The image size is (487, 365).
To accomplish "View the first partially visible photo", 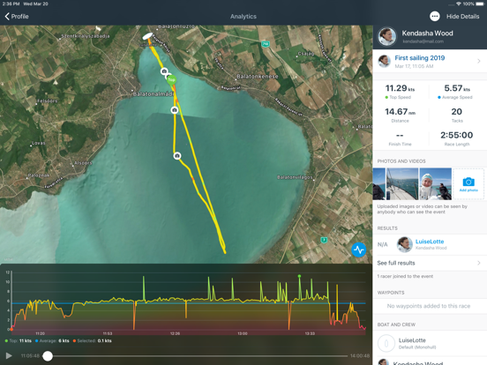I will pos(378,183).
